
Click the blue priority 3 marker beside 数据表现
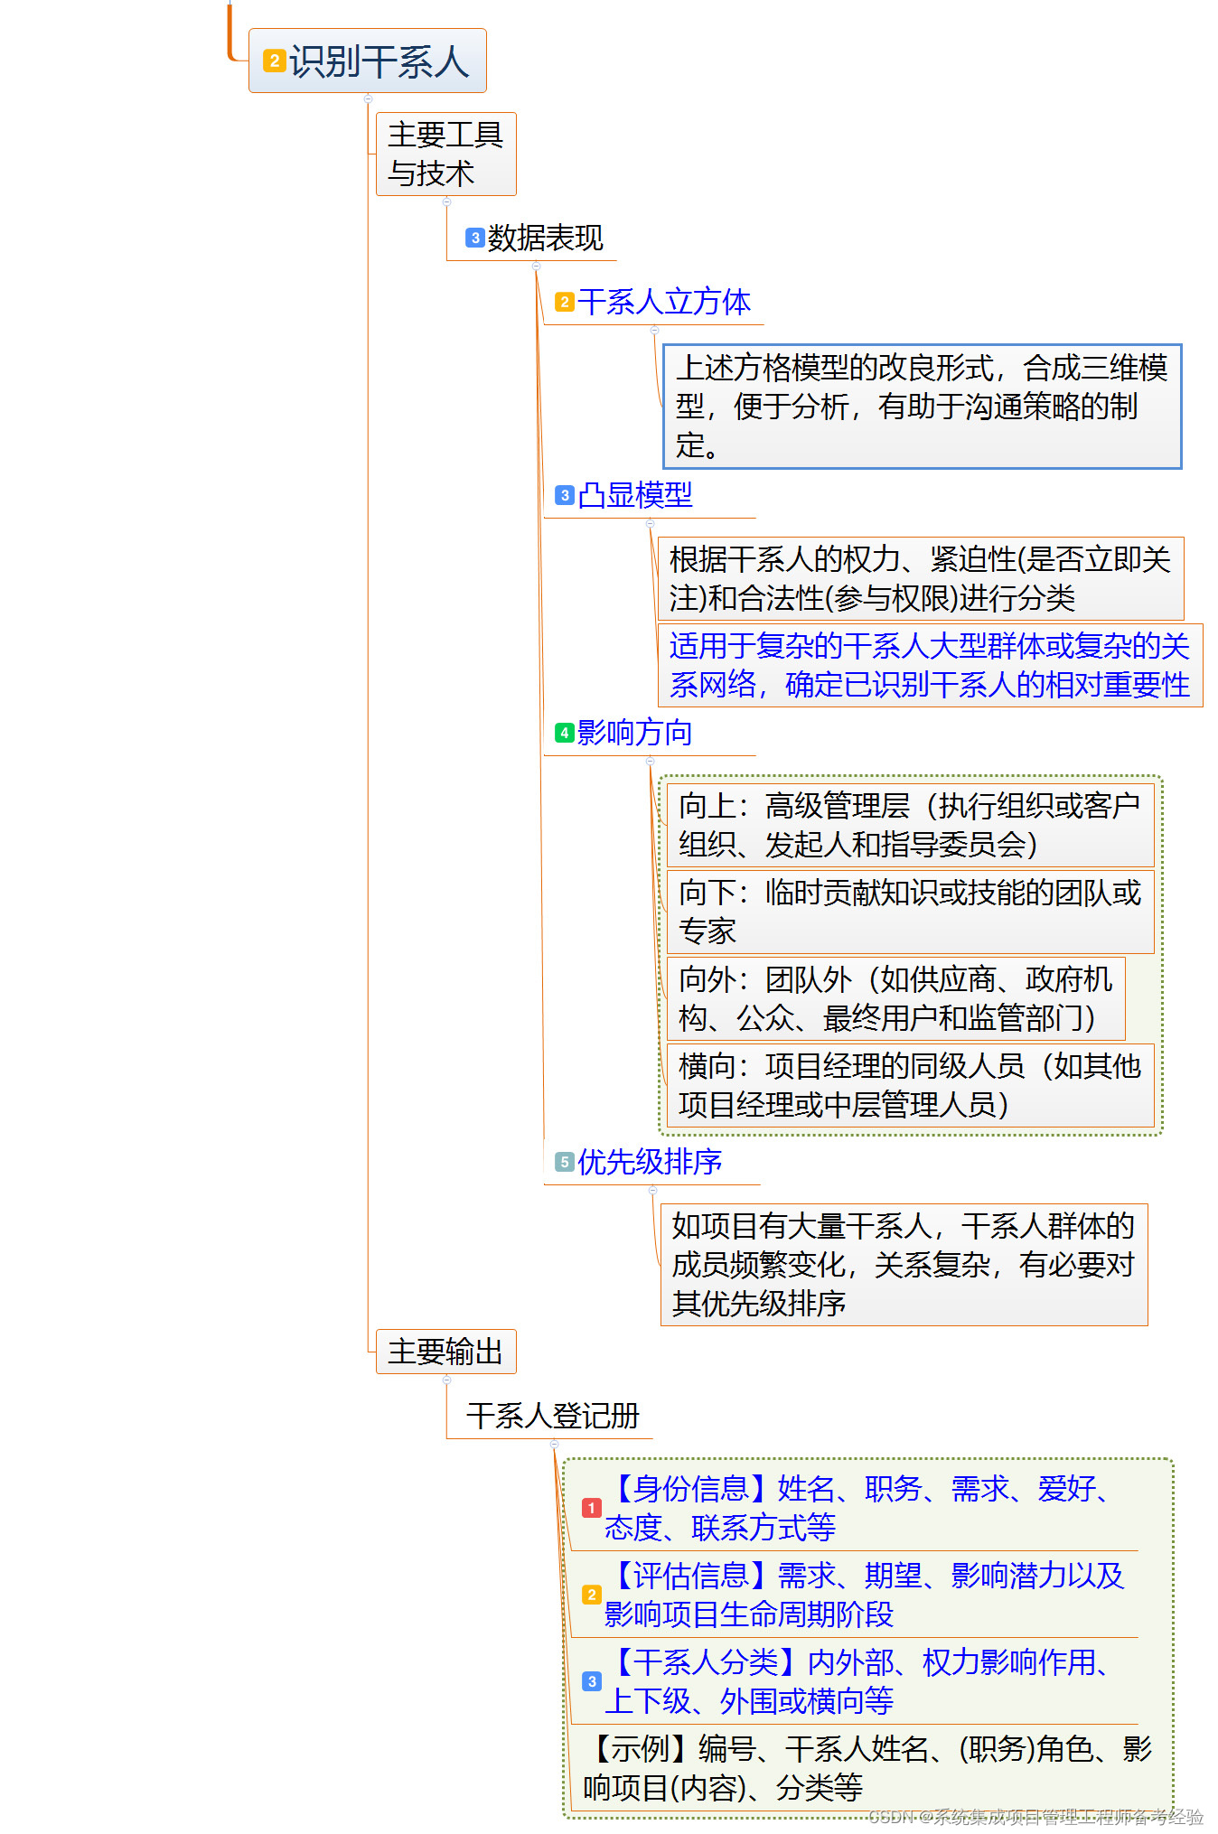[475, 238]
